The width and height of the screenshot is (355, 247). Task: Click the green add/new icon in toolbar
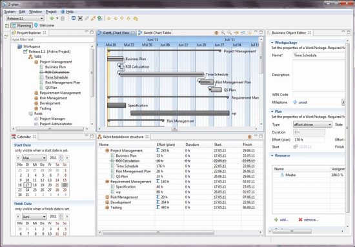point(52,18)
